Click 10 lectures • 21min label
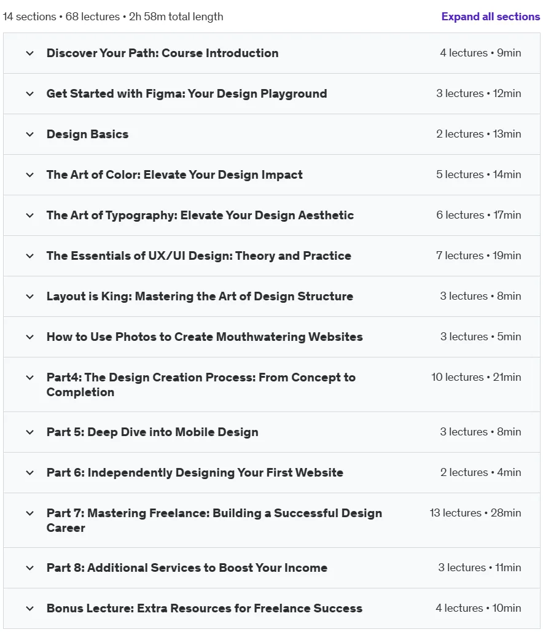Viewport: 543px width, 632px height. [x=476, y=377]
